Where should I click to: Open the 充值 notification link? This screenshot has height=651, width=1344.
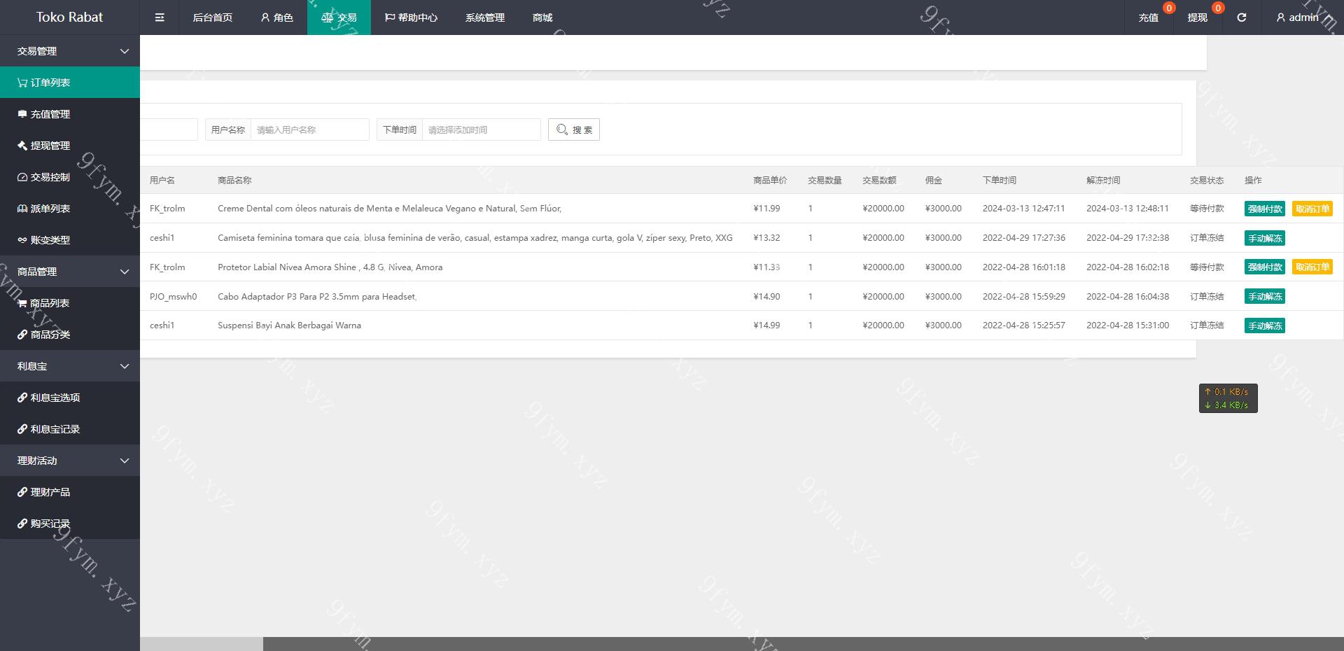[x=1149, y=17]
